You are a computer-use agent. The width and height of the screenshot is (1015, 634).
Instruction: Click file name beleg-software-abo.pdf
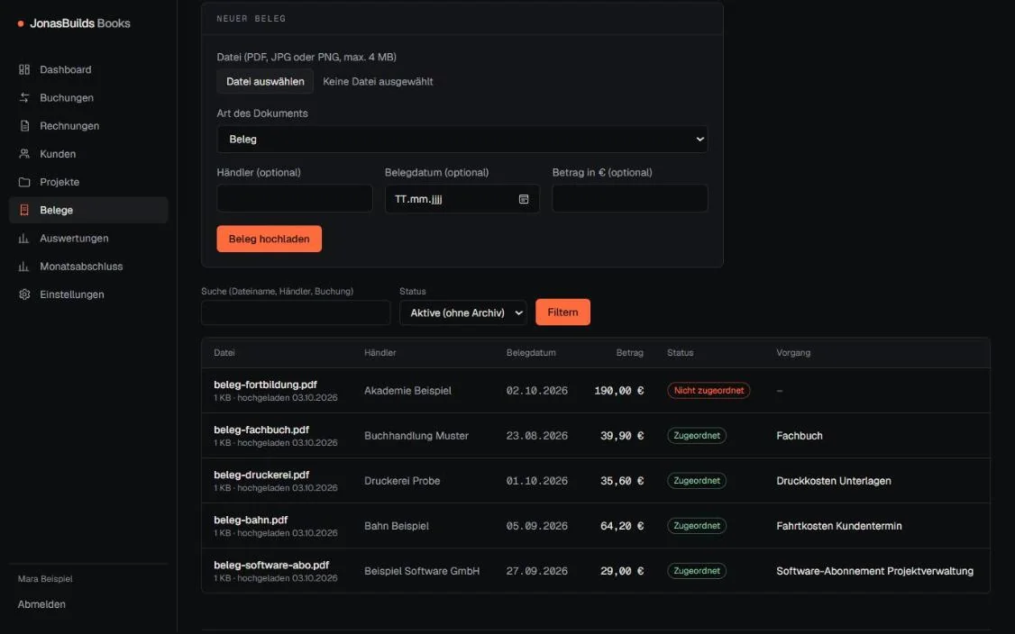tap(271, 565)
